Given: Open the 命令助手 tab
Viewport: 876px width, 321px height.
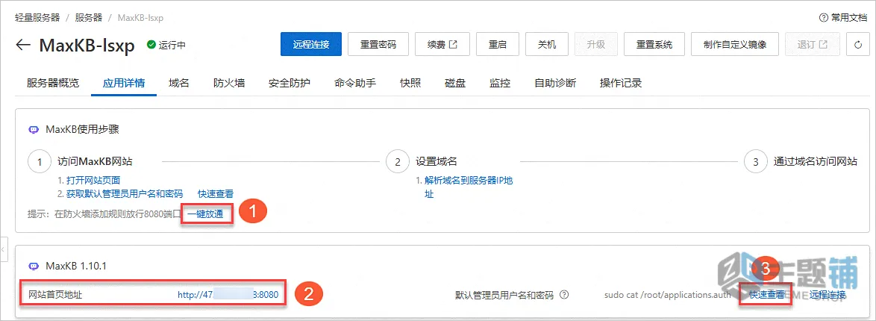Looking at the screenshot, I should pyautogui.click(x=355, y=84).
